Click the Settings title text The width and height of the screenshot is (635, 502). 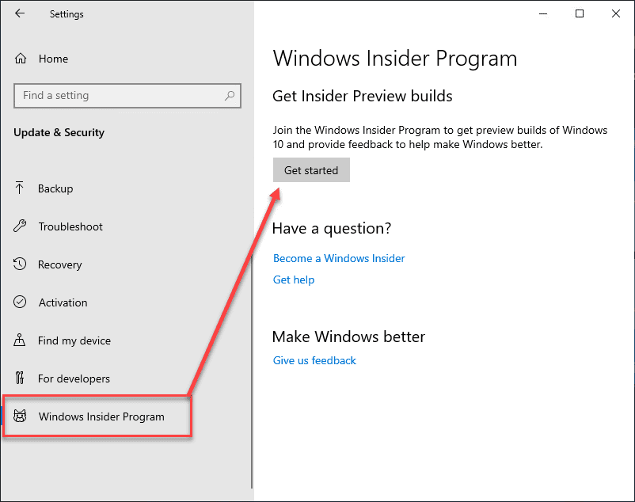pos(67,14)
